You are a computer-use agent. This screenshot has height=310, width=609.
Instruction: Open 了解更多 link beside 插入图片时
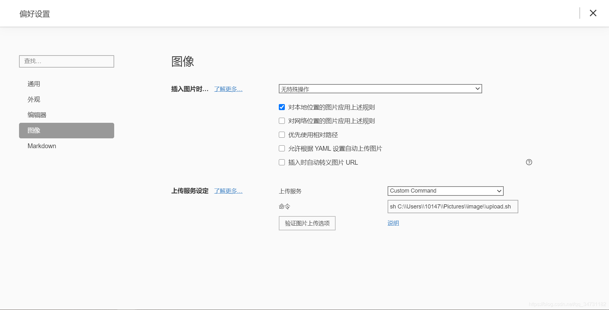[228, 89]
